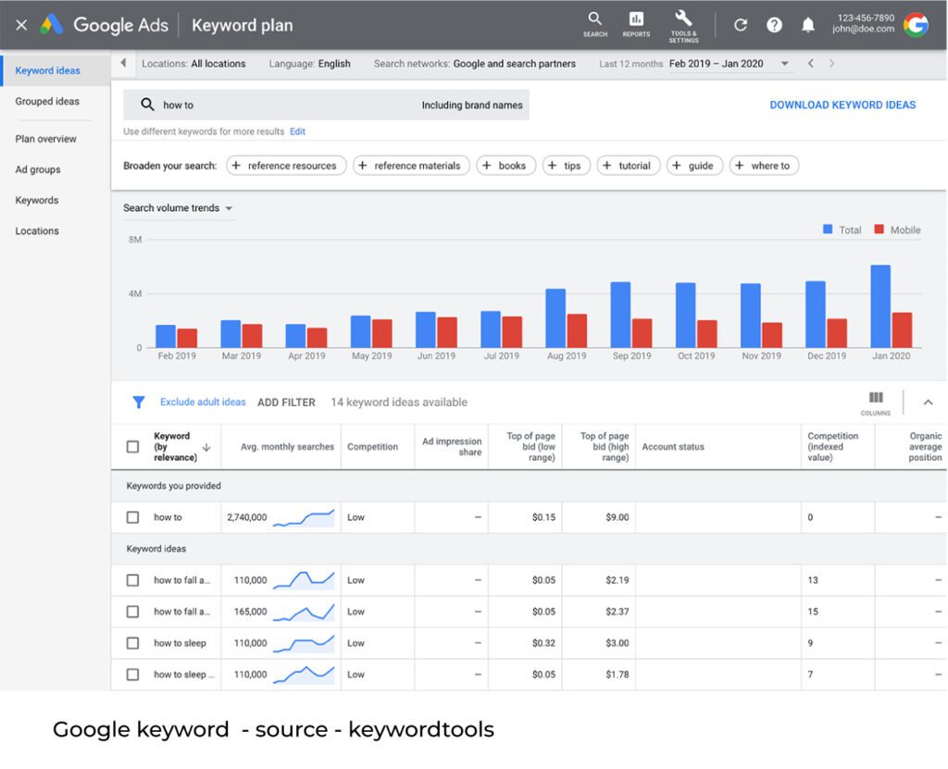Open Search volume trends dropdown
The height and width of the screenshot is (769, 948).
178,208
